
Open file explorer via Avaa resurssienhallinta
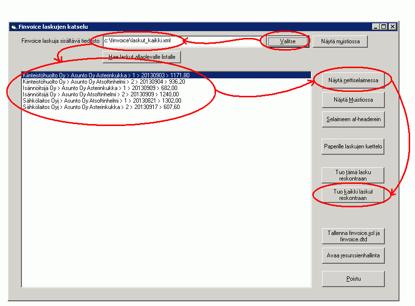click(353, 255)
